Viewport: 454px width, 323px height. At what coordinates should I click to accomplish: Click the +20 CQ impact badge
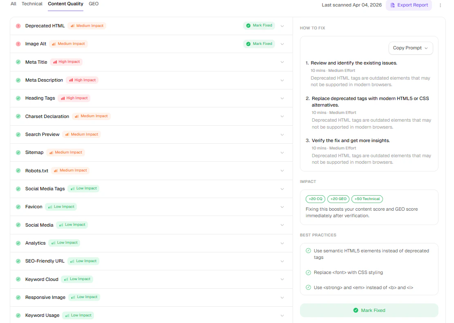point(315,199)
